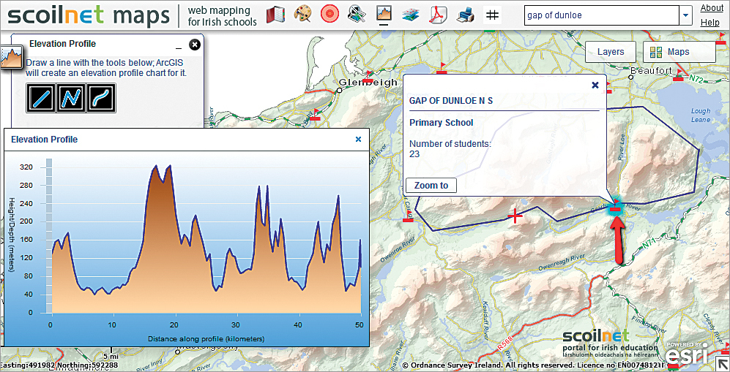Viewport: 730px width, 372px height.
Task: Click the 'Glenbeigh' place label on the map
Action: coord(368,82)
